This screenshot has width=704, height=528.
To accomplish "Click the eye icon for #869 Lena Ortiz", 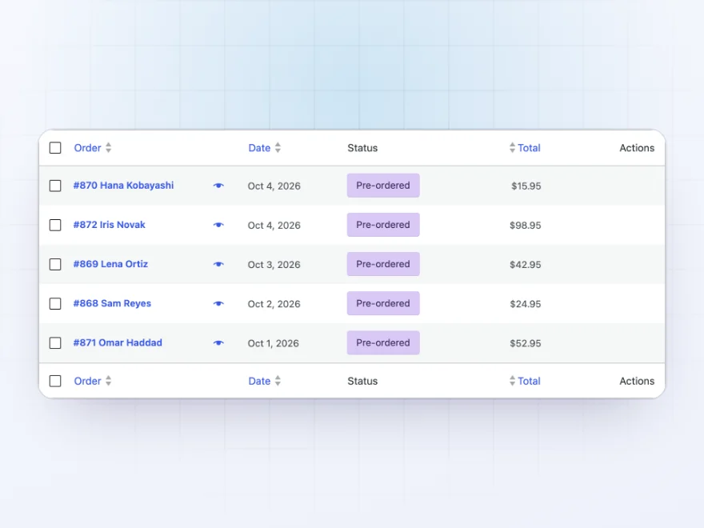I will (218, 264).
